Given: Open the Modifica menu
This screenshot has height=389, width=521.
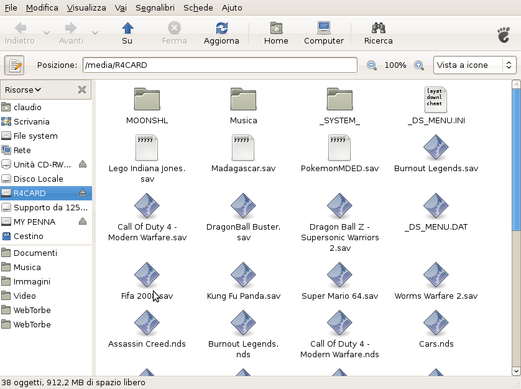Looking at the screenshot, I should 42,7.
